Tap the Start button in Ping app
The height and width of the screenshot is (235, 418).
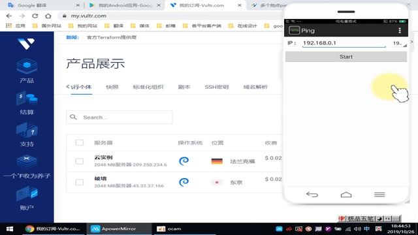tap(346, 57)
